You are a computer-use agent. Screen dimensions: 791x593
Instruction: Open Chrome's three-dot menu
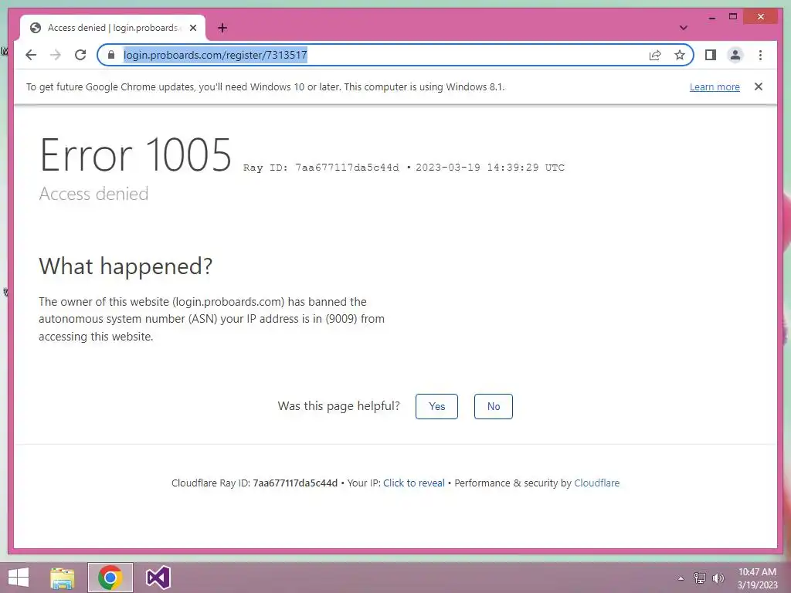760,55
